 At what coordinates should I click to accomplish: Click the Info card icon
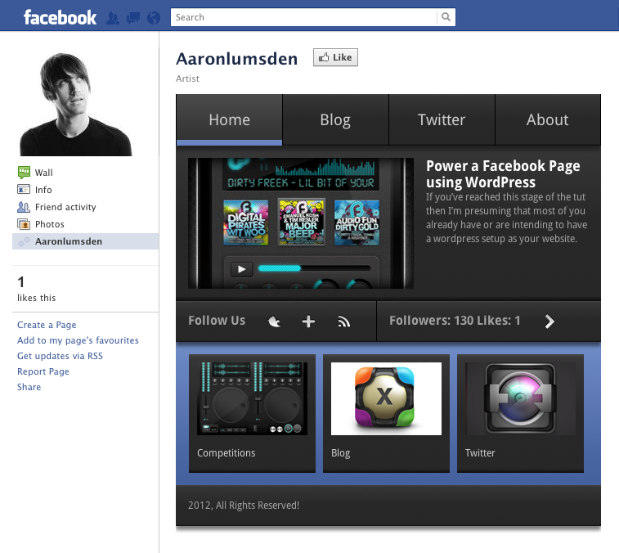(x=24, y=189)
